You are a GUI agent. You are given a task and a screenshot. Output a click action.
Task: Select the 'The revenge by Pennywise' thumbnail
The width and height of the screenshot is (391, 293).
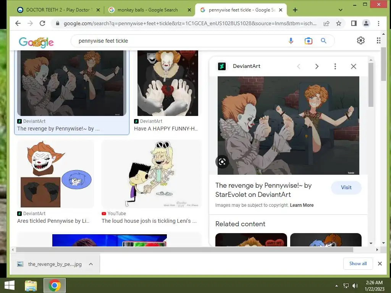pyautogui.click(x=72, y=83)
